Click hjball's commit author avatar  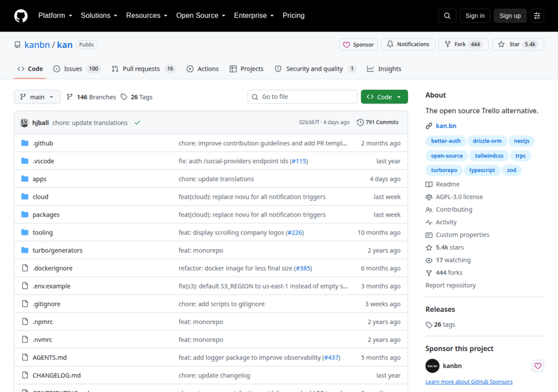pos(24,122)
